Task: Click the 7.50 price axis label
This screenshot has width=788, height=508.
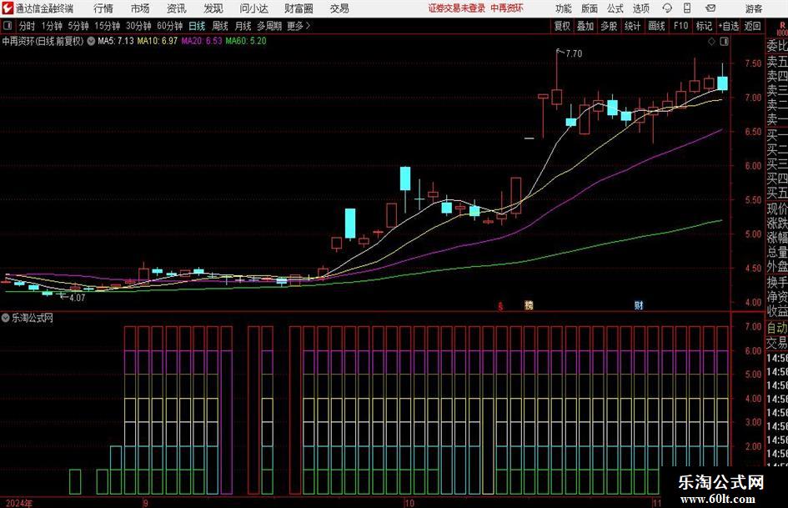Action: click(753, 63)
